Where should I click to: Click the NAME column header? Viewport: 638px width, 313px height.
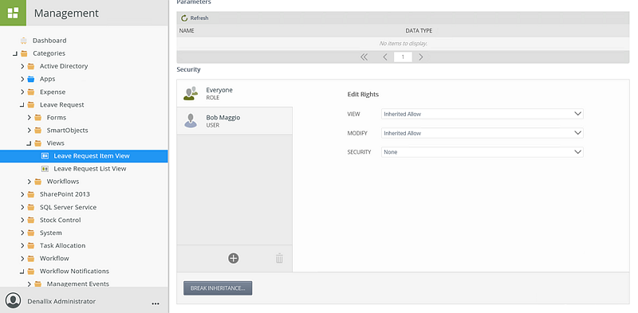187,31
